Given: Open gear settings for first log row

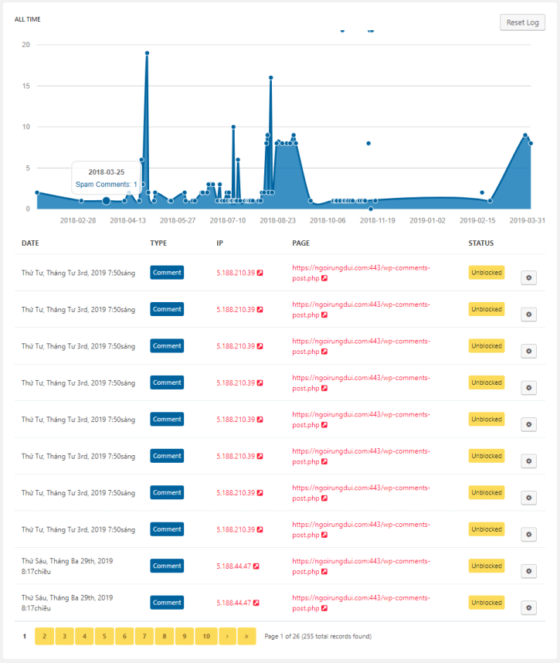Looking at the screenshot, I should [528, 277].
